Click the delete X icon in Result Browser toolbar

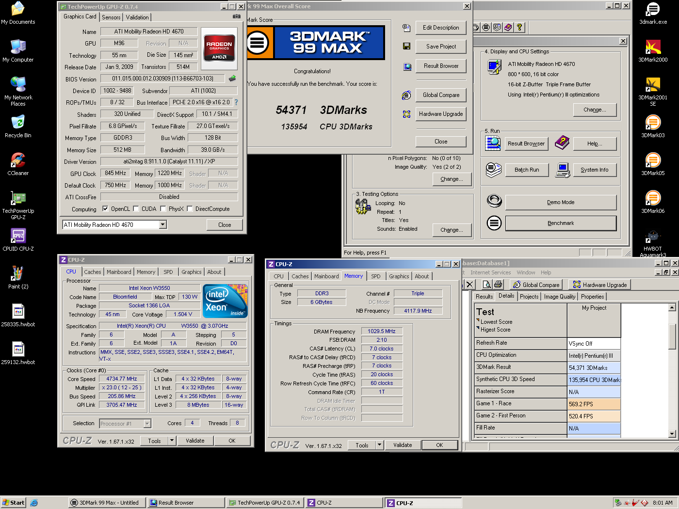click(469, 285)
